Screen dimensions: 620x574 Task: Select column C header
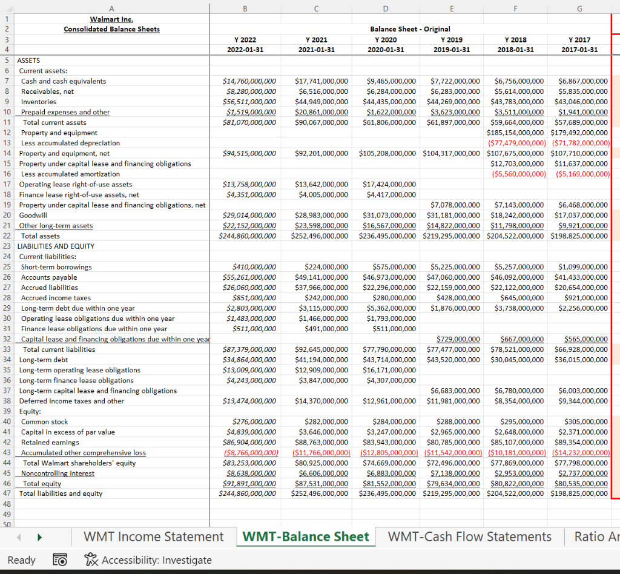pyautogui.click(x=316, y=8)
